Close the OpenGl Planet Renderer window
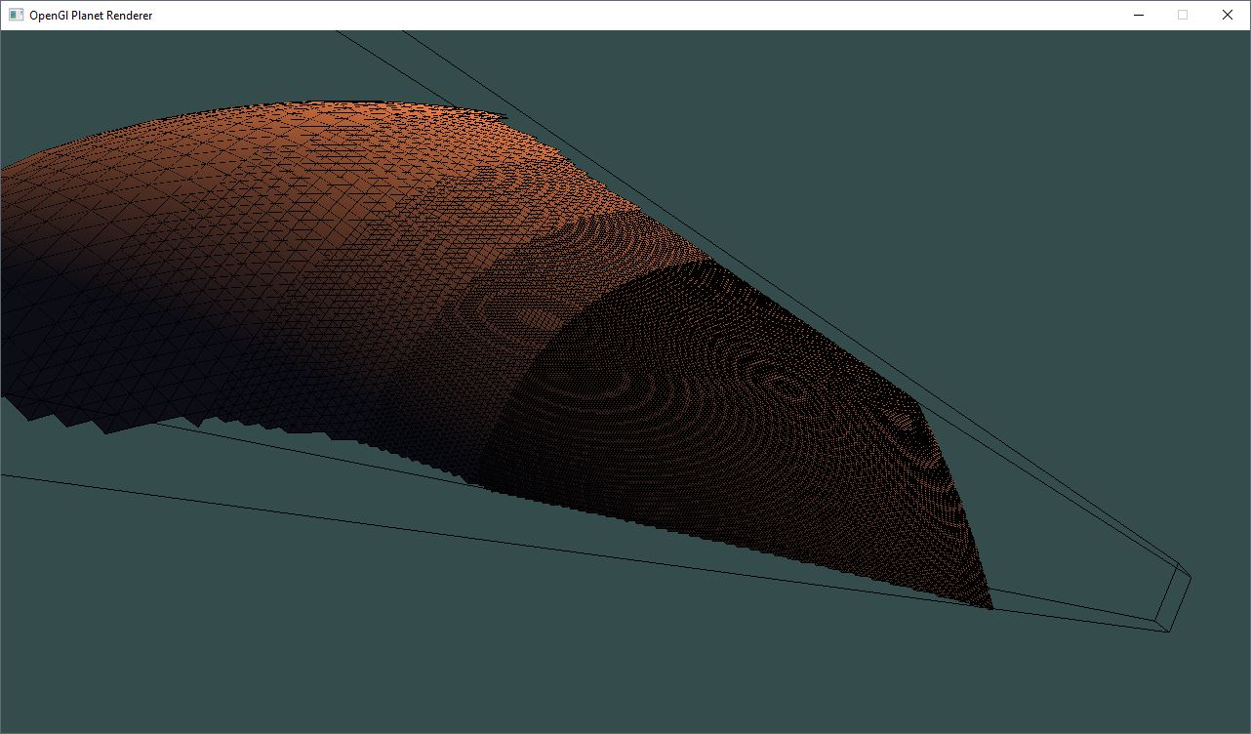The width and height of the screenshot is (1251, 734). [1227, 15]
